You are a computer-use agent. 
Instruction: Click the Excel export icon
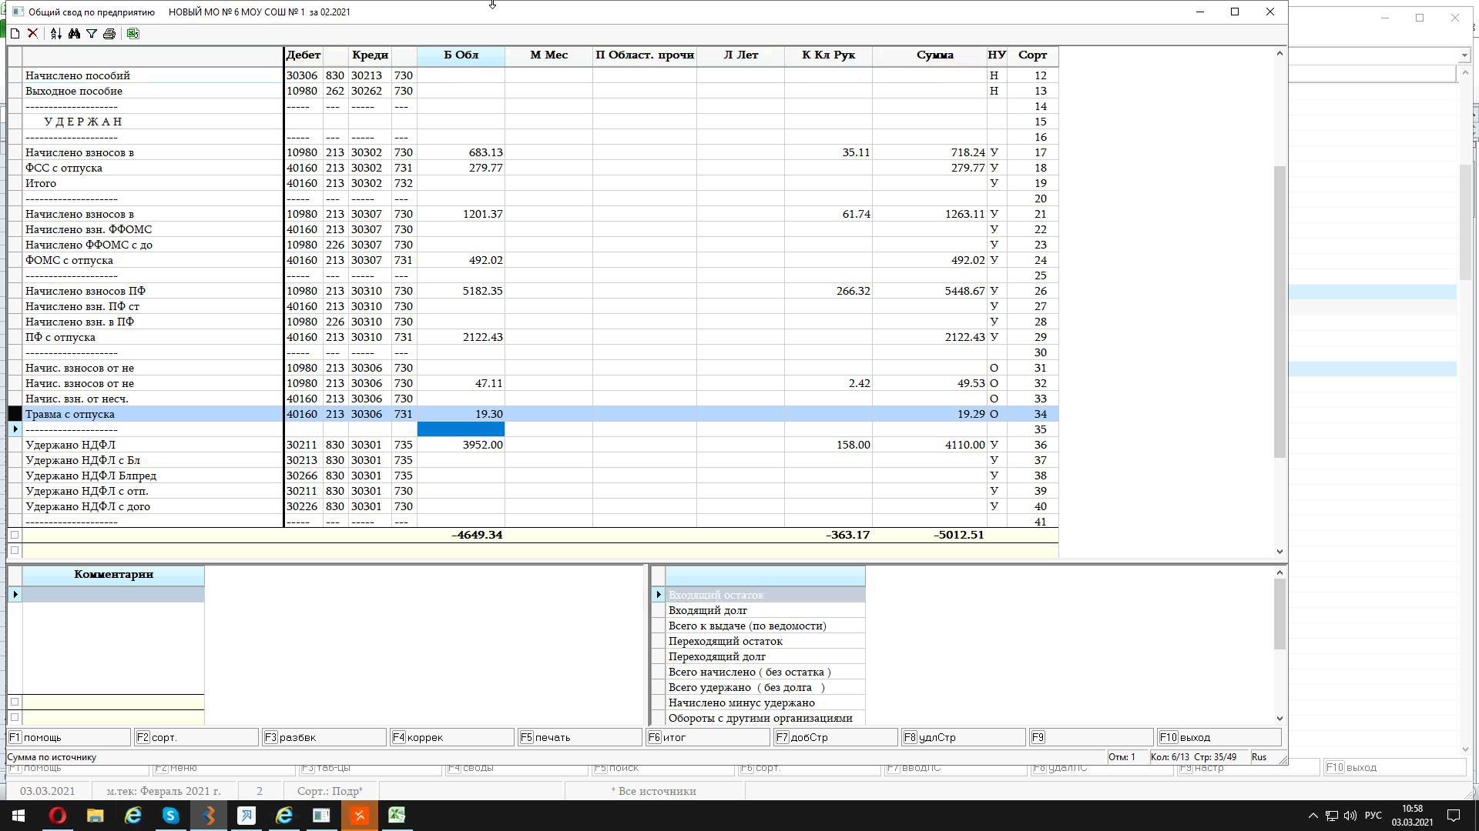point(132,33)
